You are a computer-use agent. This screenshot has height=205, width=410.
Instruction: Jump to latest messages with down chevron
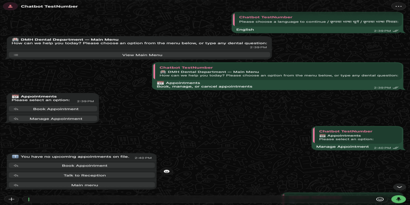tap(399, 187)
